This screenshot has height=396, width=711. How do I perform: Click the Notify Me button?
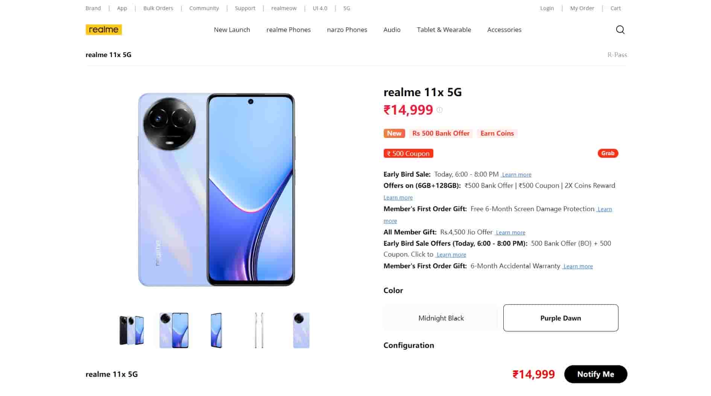(596, 374)
